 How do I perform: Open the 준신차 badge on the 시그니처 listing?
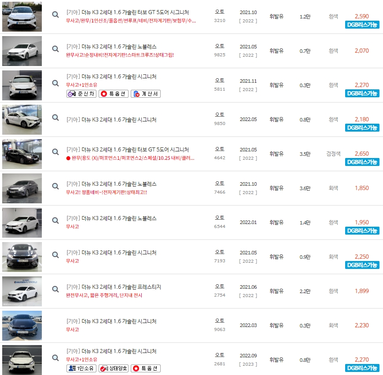[x=81, y=93]
